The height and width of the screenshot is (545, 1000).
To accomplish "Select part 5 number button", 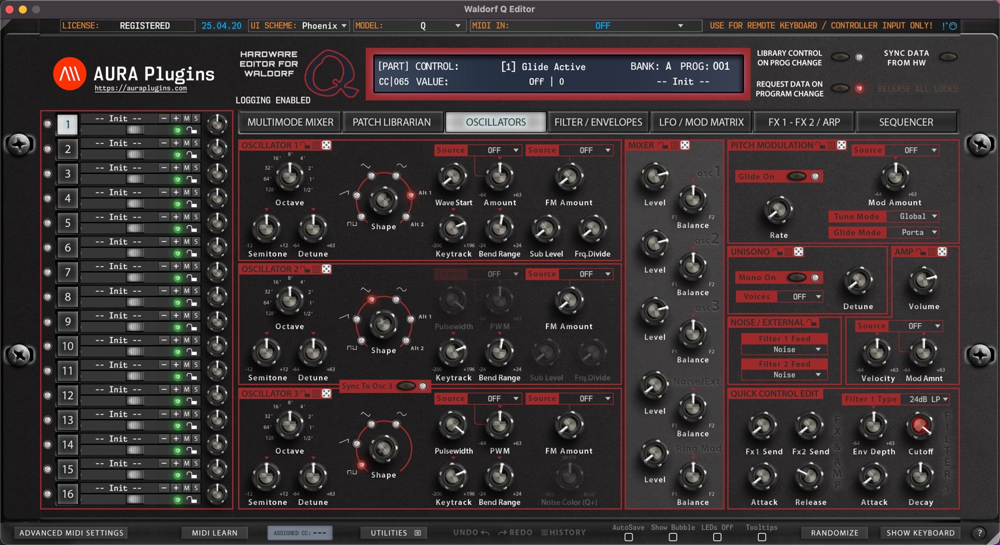I will [67, 223].
